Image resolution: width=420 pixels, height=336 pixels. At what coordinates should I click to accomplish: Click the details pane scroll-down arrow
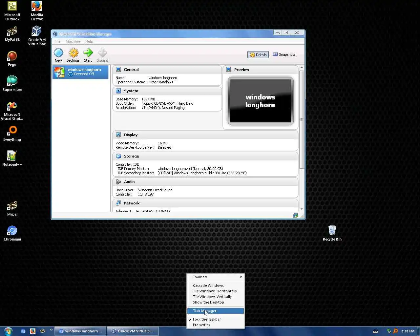302,209
